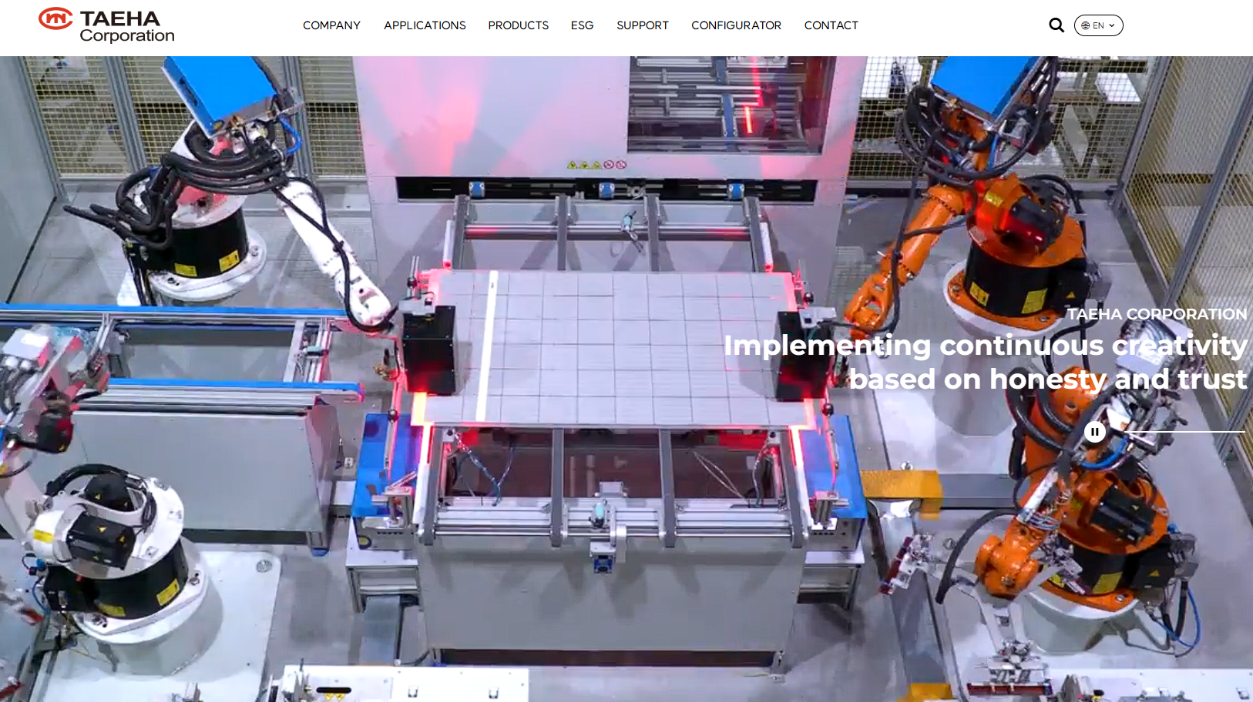1253x702 pixels.
Task: Click the 'TAEHA CORPORATION' hero caption
Action: (1156, 314)
